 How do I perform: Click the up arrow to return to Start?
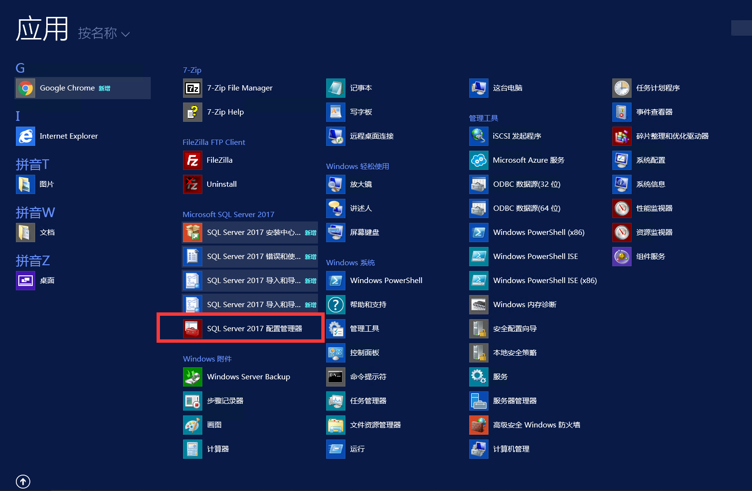tap(23, 481)
